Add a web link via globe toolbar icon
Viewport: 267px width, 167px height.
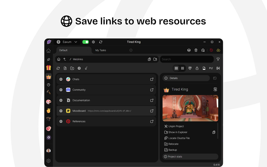79,68
